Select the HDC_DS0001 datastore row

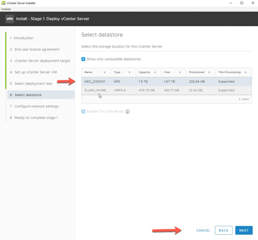pos(167,82)
